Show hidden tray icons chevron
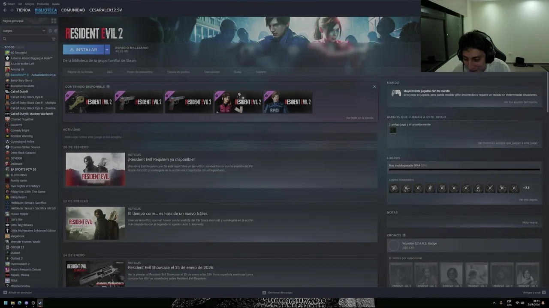This screenshot has height=308, width=549. point(494,303)
